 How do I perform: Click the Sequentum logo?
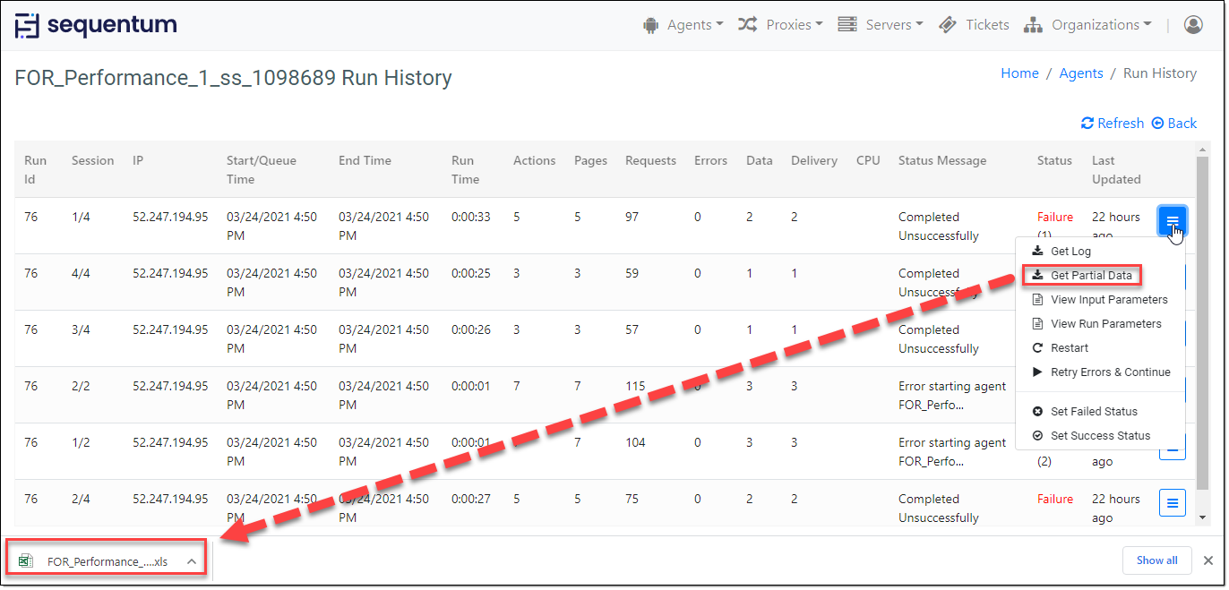[96, 25]
